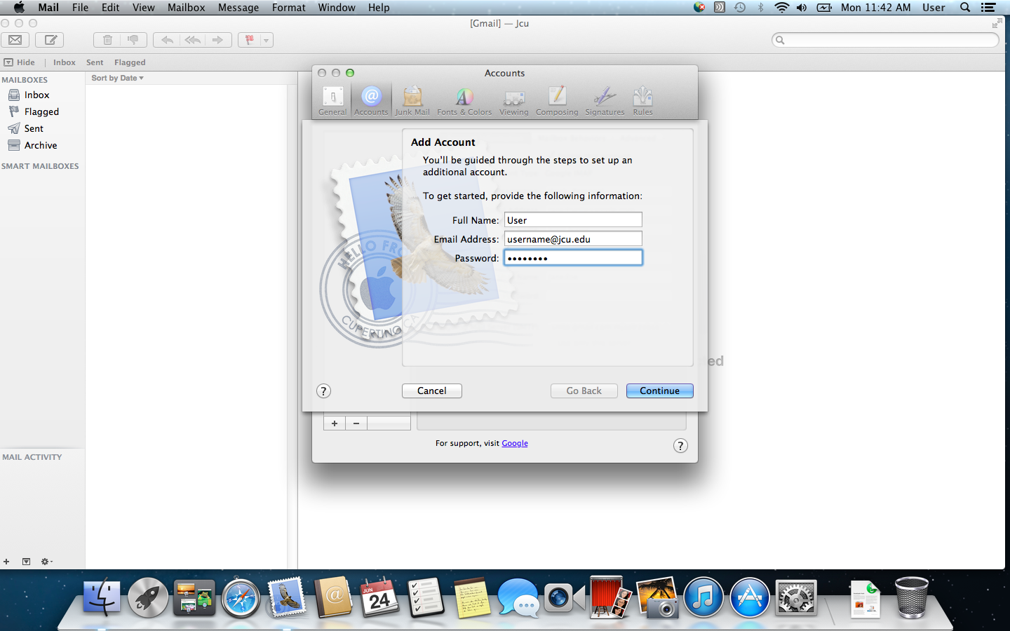This screenshot has height=631, width=1010.
Task: Click Flagged in the favorites bar
Action: 130,62
